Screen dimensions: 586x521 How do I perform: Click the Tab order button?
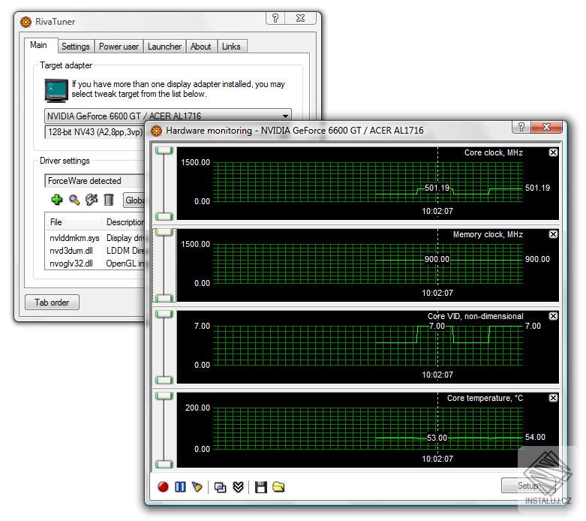point(52,303)
